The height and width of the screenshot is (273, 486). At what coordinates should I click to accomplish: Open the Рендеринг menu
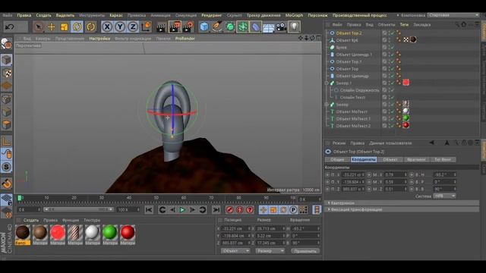click(211, 15)
